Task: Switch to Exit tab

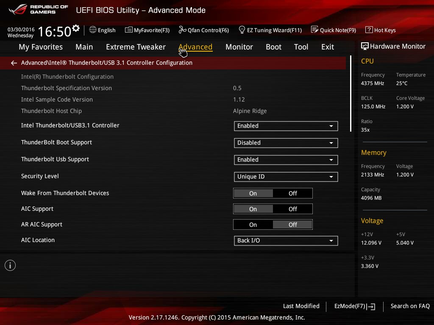Action: point(328,47)
